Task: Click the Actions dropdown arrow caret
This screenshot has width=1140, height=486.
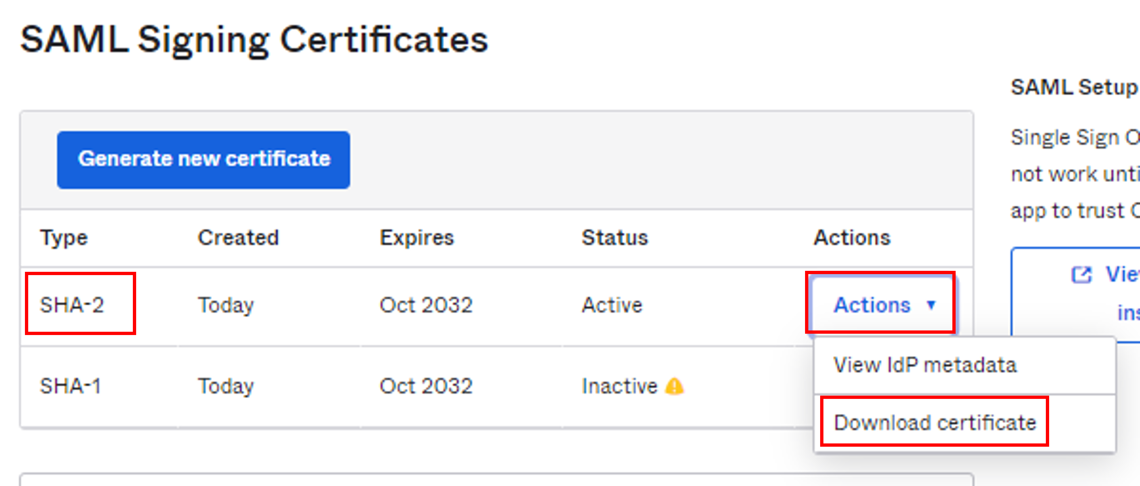Action: pos(932,305)
